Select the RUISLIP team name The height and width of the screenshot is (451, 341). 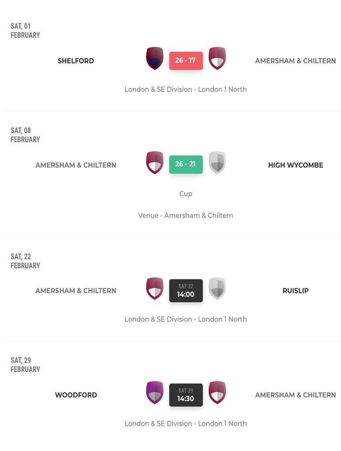click(x=295, y=290)
